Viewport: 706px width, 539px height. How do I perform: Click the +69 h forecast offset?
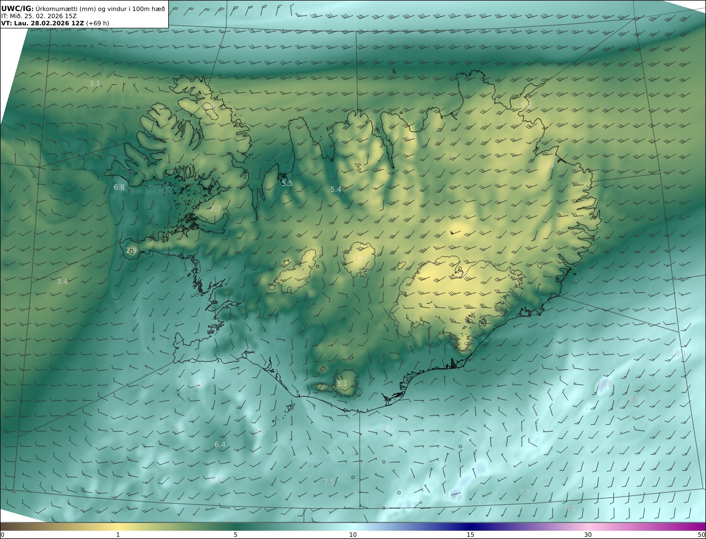click(x=98, y=23)
